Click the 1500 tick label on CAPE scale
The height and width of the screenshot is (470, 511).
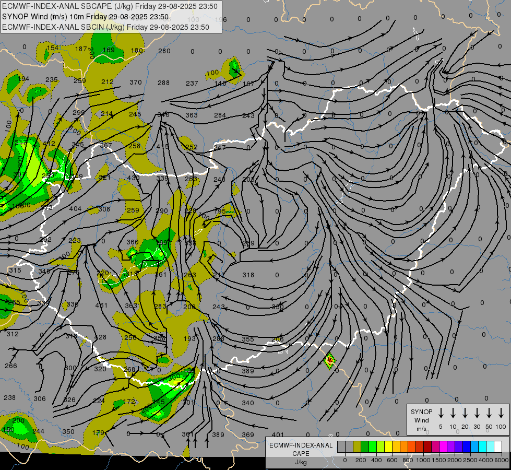click(x=438, y=460)
